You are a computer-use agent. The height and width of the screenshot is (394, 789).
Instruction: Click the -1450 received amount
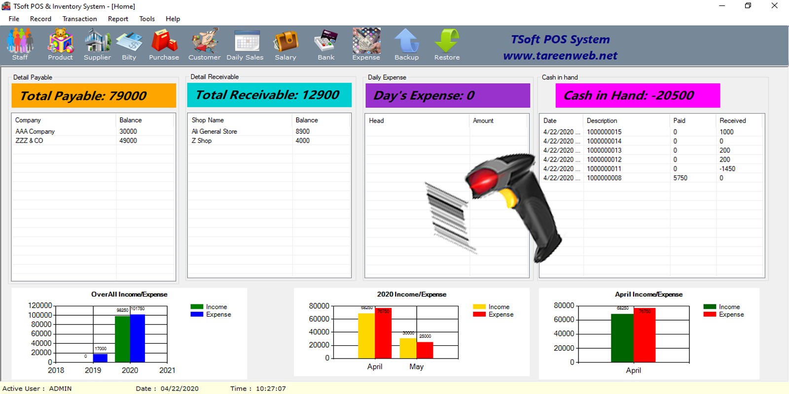click(727, 169)
